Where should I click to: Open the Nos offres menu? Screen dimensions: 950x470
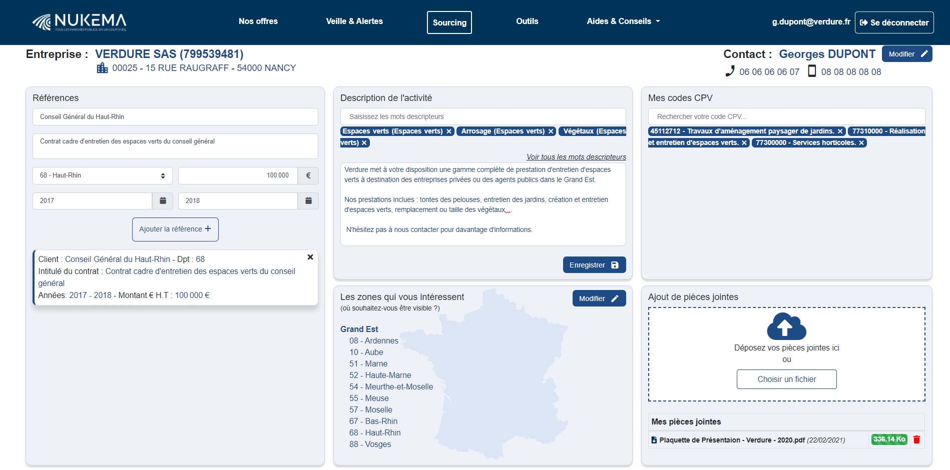click(x=258, y=21)
